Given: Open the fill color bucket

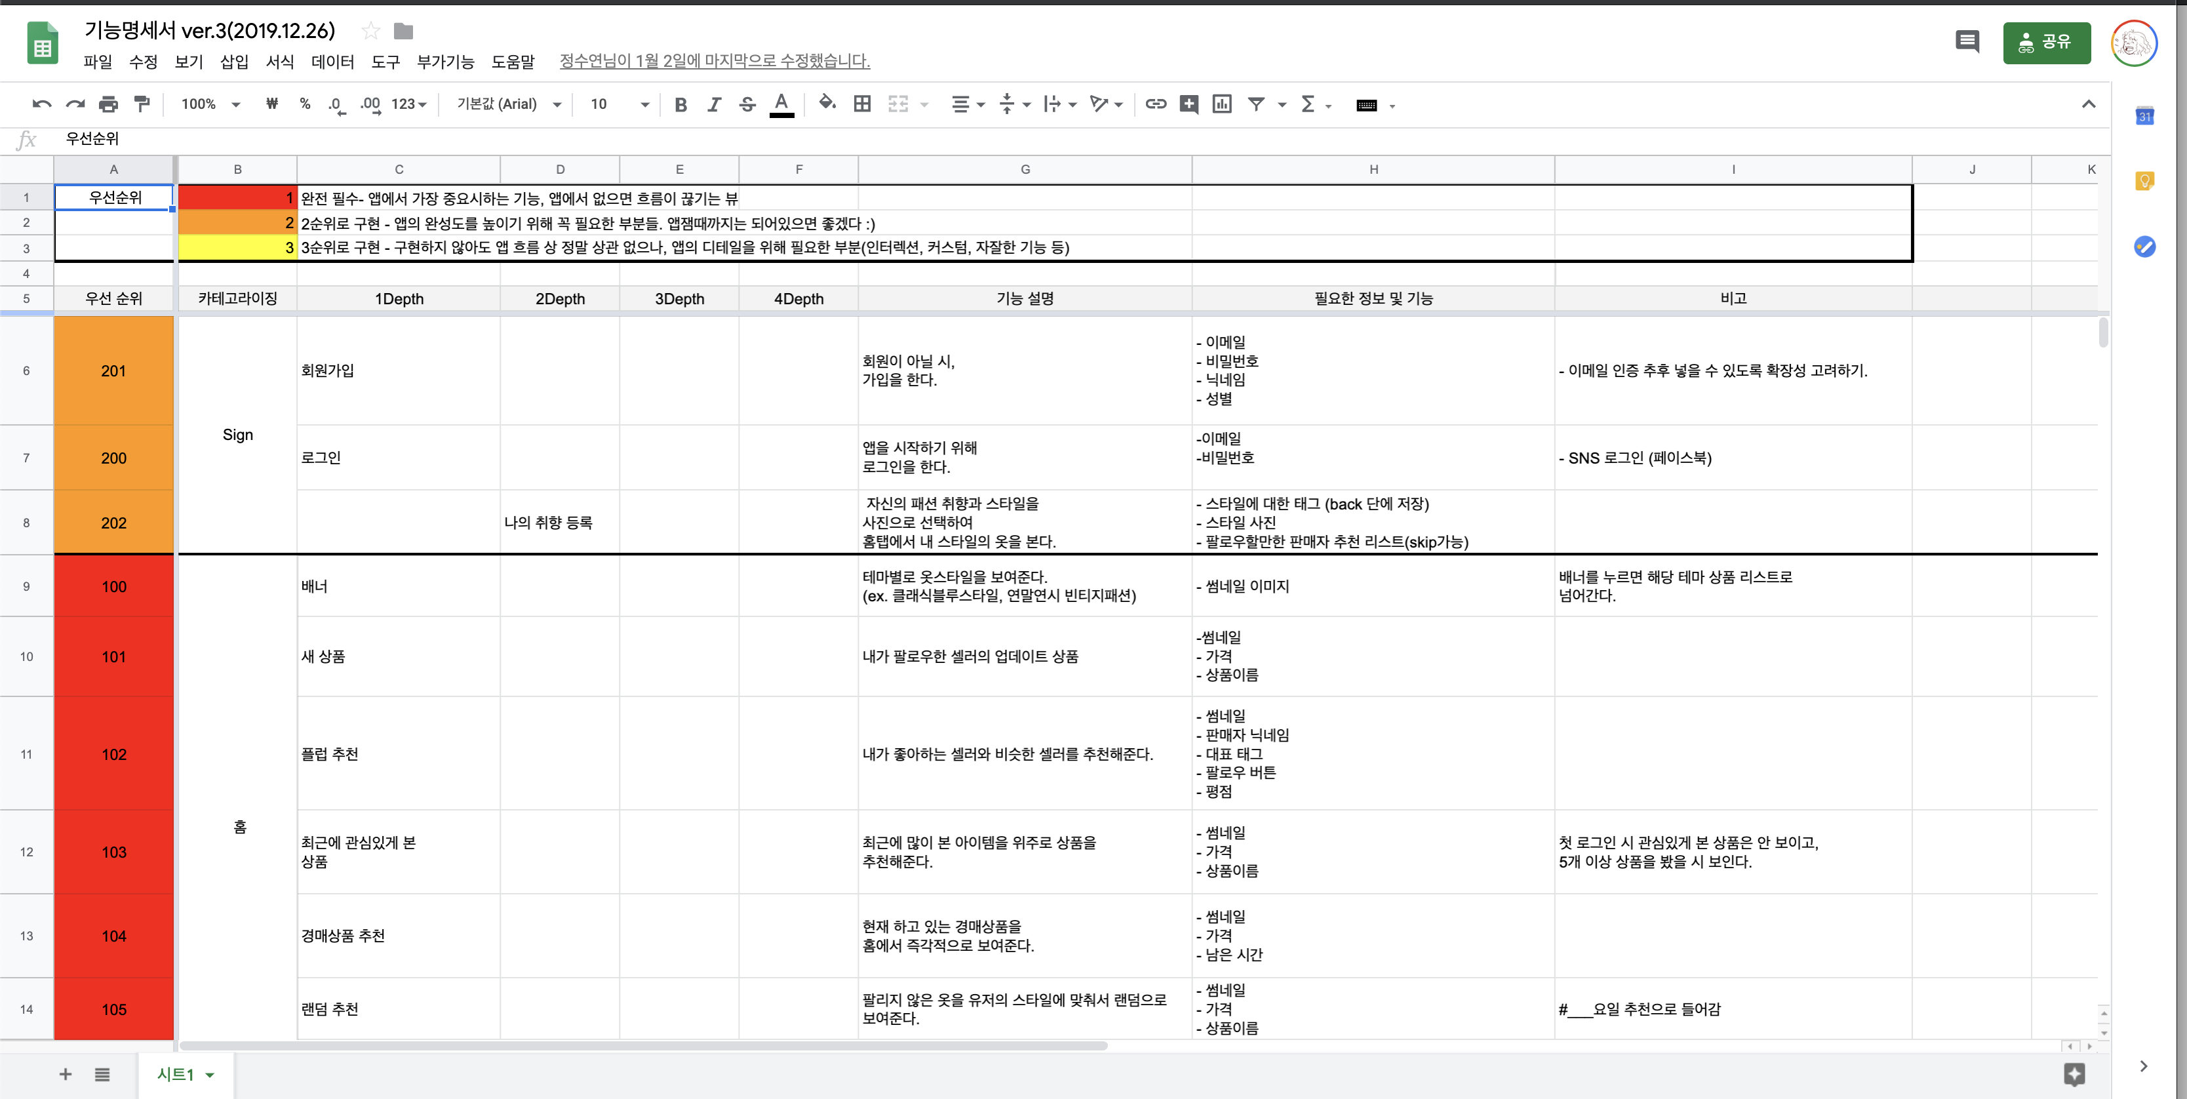Looking at the screenshot, I should [x=826, y=104].
